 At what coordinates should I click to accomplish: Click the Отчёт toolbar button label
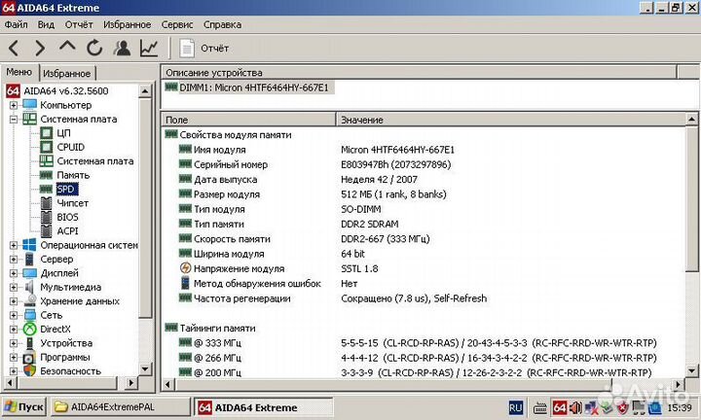[x=214, y=49]
